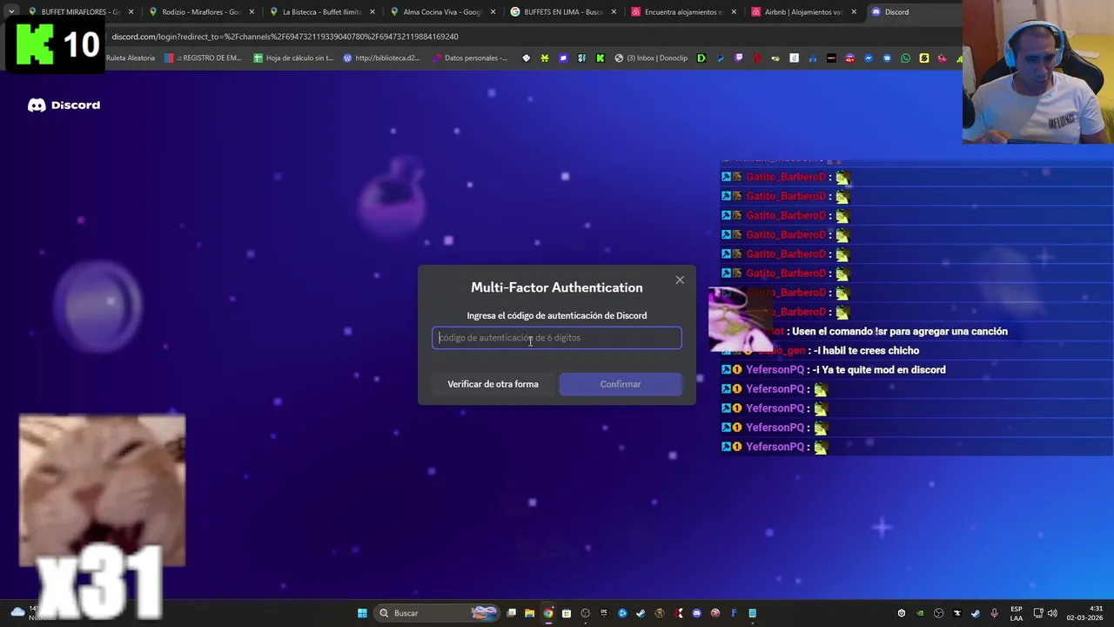Open the tab search dropdown arrow
The image size is (1114, 627).
tap(10, 12)
